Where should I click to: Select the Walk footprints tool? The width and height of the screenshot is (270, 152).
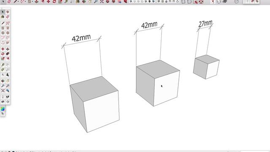pos(8,97)
